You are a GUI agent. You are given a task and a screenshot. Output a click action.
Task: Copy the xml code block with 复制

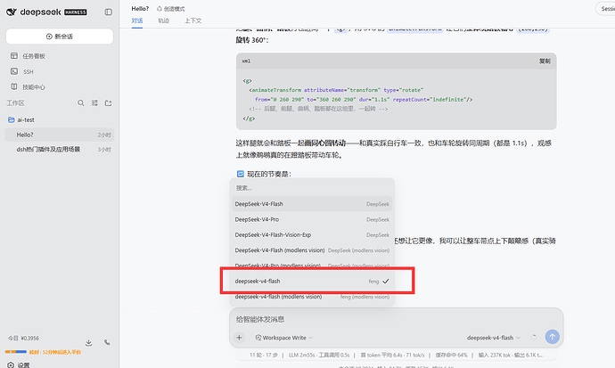point(545,61)
